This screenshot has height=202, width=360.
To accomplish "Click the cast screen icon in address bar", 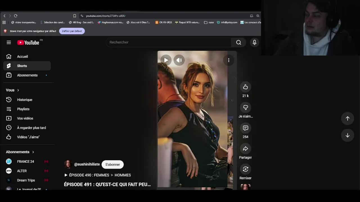I will tap(251, 16).
